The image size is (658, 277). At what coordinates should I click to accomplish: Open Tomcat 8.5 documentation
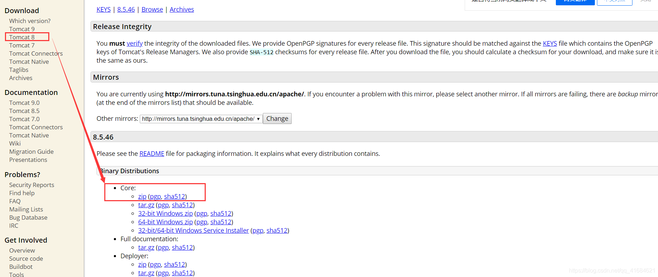tap(24, 111)
